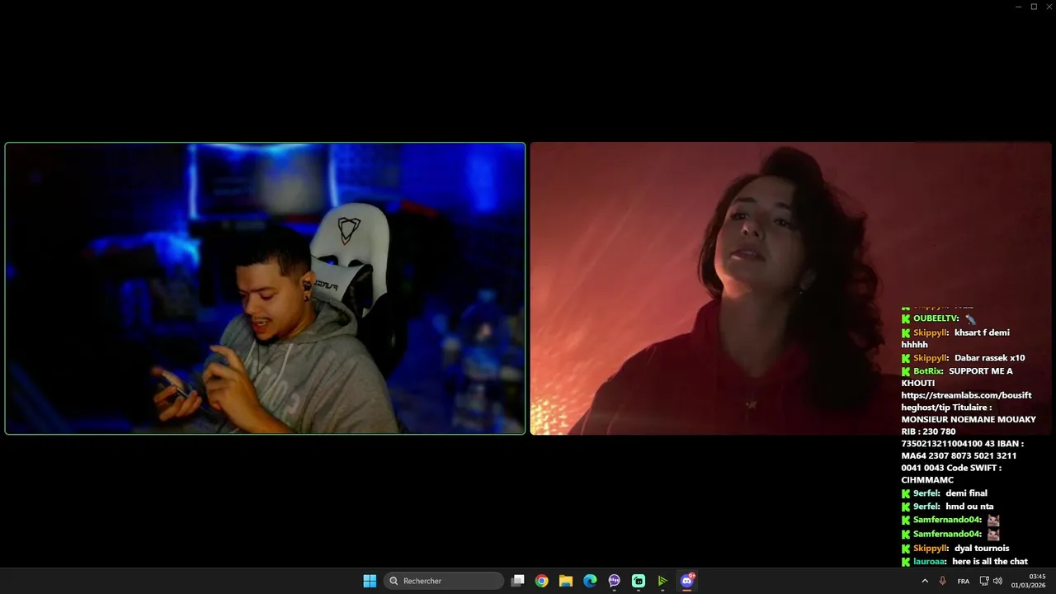This screenshot has width=1056, height=594.
Task: Open Microsoft Edge from the taskbar
Action: [590, 581]
